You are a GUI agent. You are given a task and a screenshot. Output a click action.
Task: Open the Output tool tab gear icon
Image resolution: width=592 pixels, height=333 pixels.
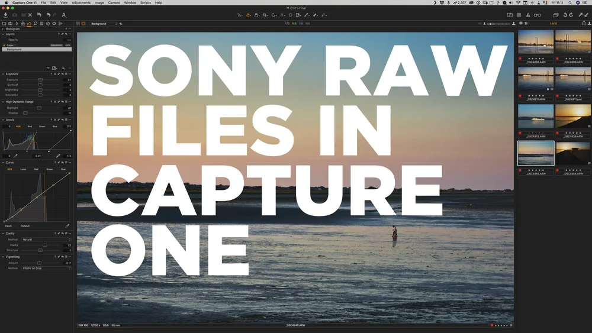point(54,24)
